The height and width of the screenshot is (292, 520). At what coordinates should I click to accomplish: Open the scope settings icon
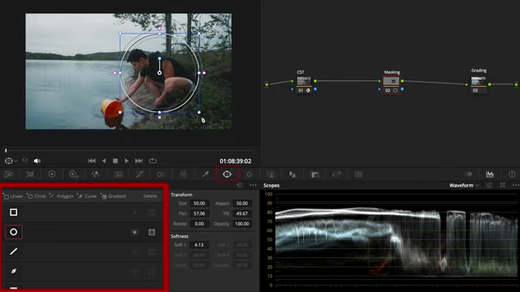pos(489,186)
